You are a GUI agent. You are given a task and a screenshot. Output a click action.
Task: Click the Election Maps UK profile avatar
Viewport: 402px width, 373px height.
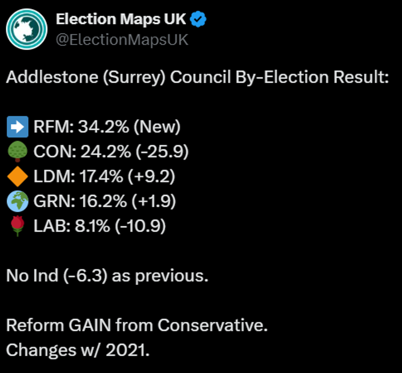pyautogui.click(x=26, y=29)
